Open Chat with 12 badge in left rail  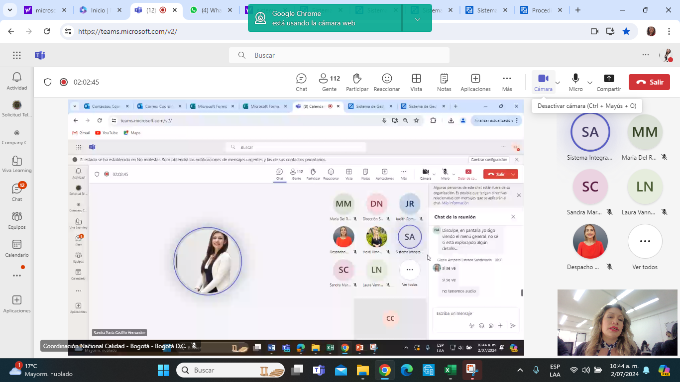[x=17, y=192]
